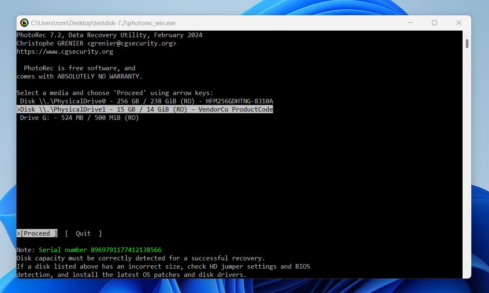Click the cgsecurity.org website URL

[x=65, y=52]
